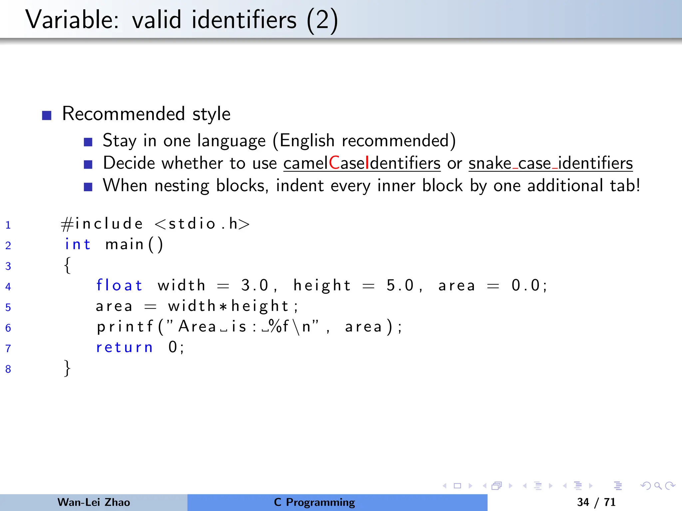Click the next slide arrow

tap(471, 486)
